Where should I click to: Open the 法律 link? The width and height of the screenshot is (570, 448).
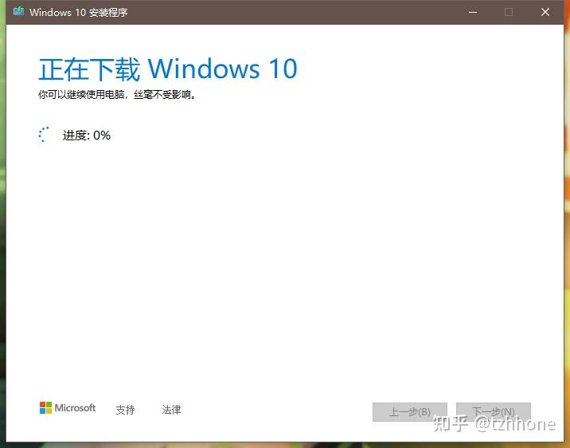coord(171,410)
